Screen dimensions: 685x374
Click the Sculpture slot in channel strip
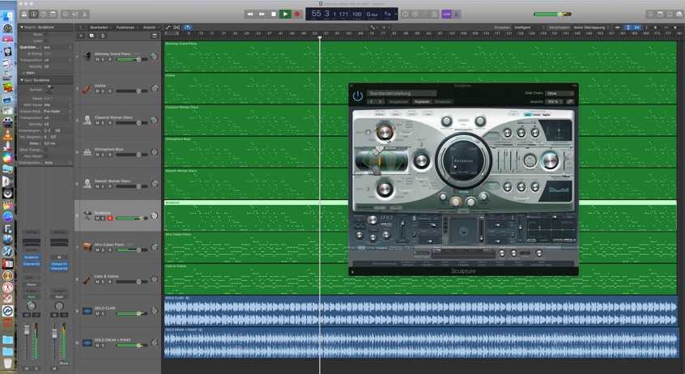tap(32, 257)
